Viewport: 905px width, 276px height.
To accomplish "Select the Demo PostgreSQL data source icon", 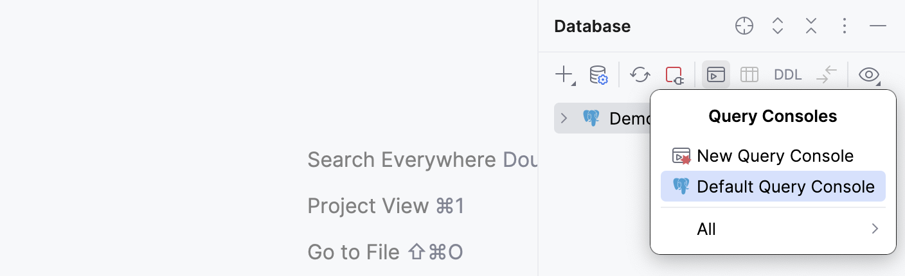I will pyautogui.click(x=591, y=118).
